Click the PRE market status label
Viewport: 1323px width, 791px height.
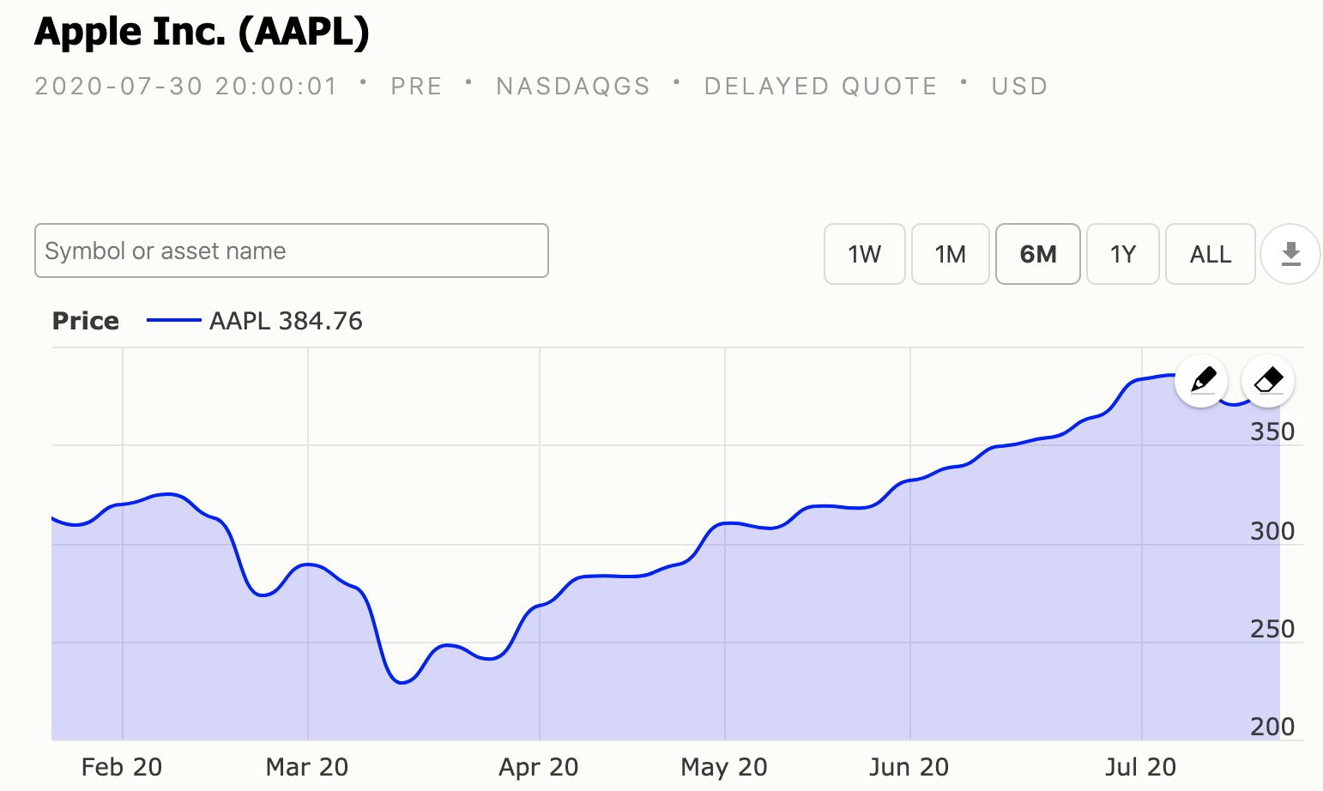(x=417, y=86)
